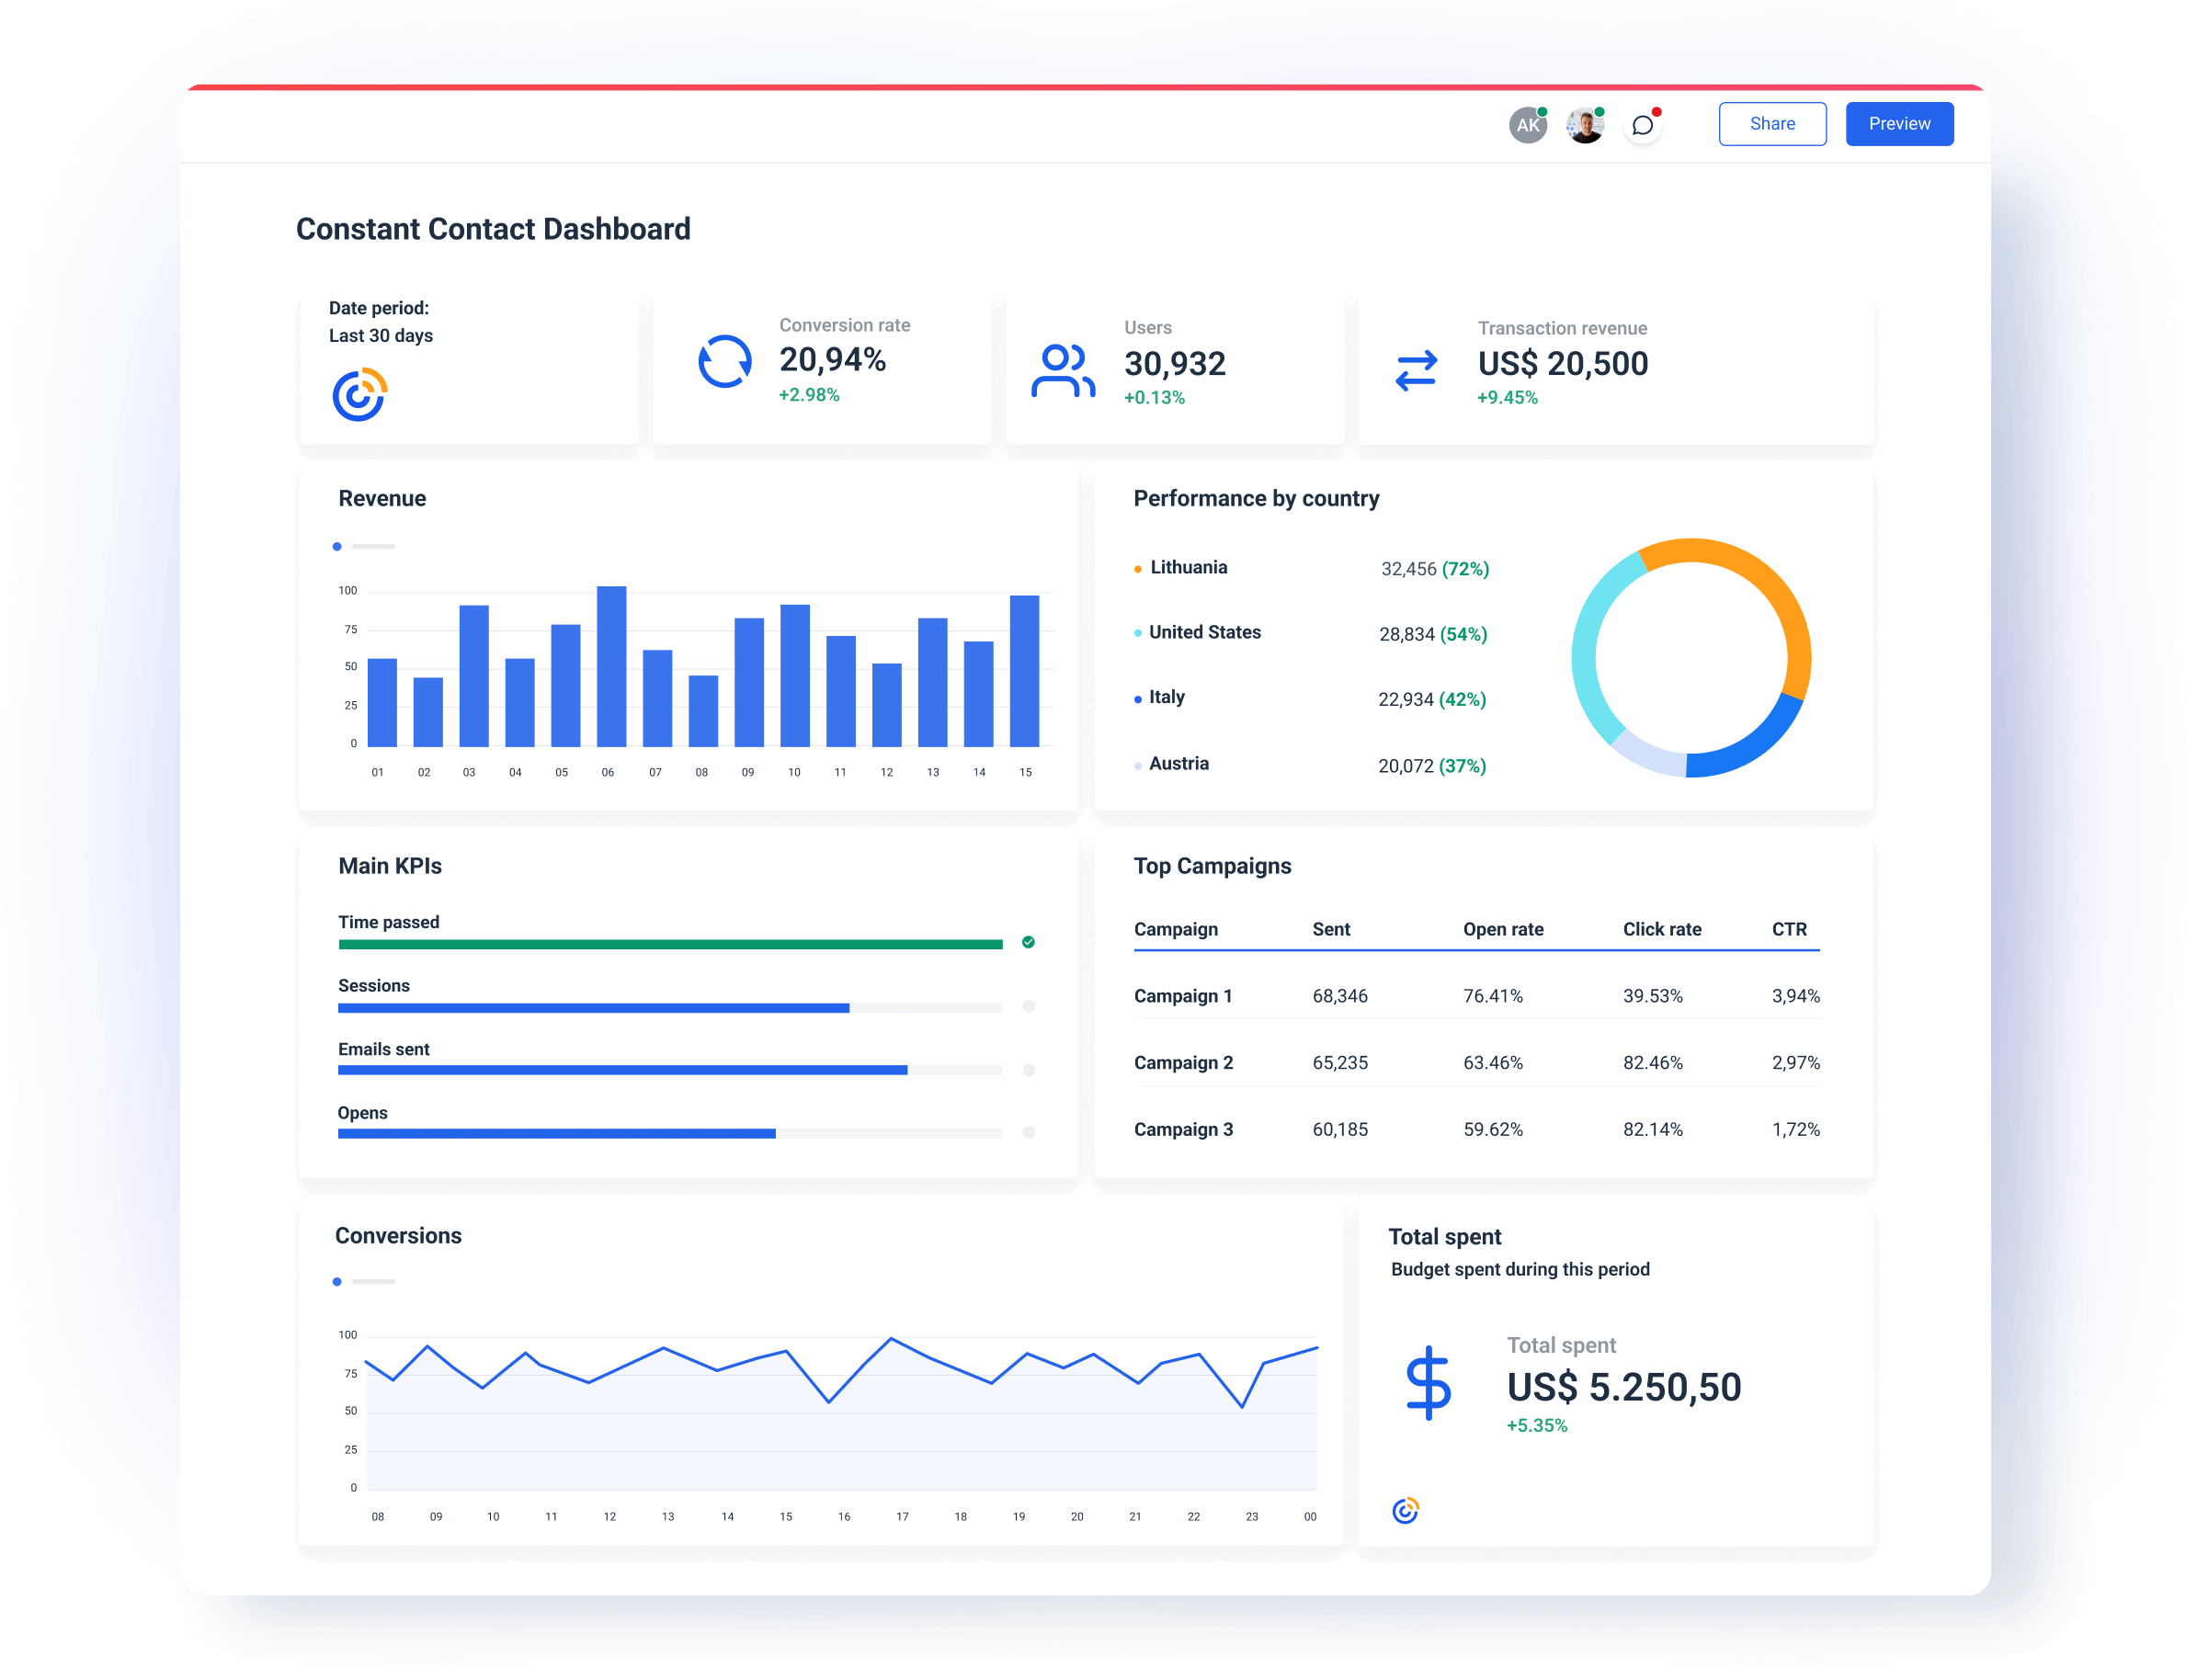Image resolution: width=2186 pixels, height=1679 pixels.
Task: Toggle the status circle next to Opens bar
Action: click(x=1028, y=1133)
